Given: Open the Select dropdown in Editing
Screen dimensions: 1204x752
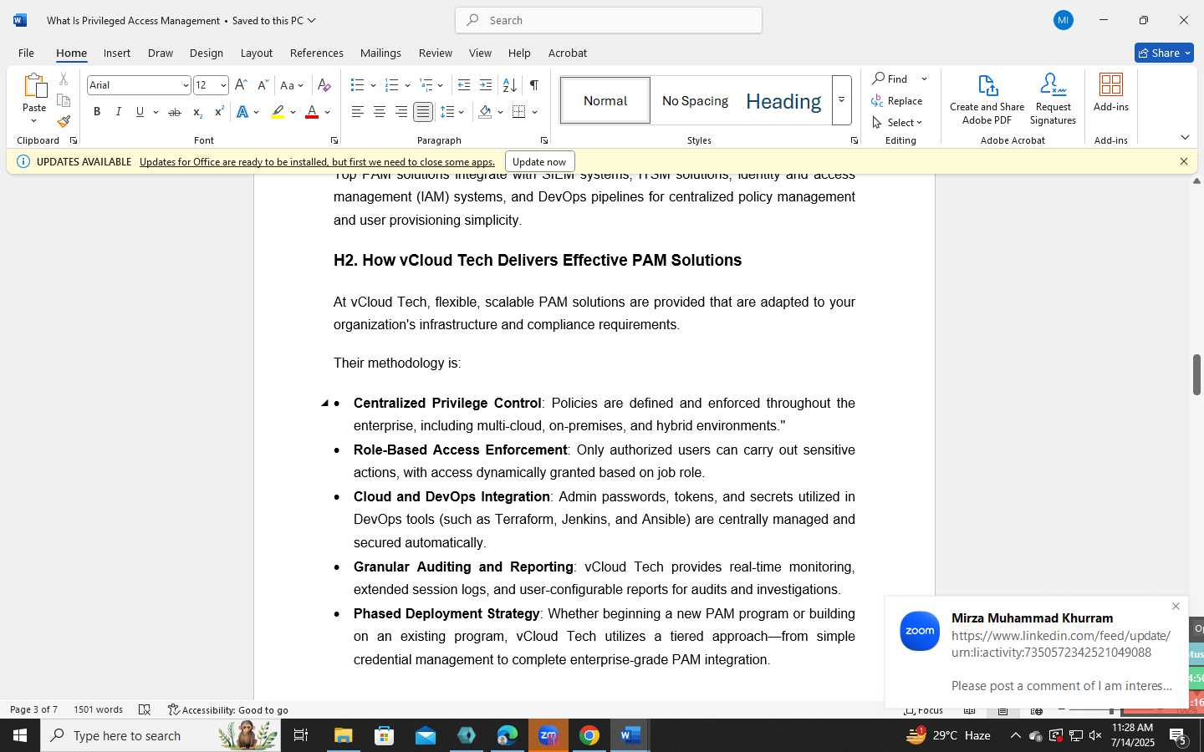Looking at the screenshot, I should coord(896,123).
